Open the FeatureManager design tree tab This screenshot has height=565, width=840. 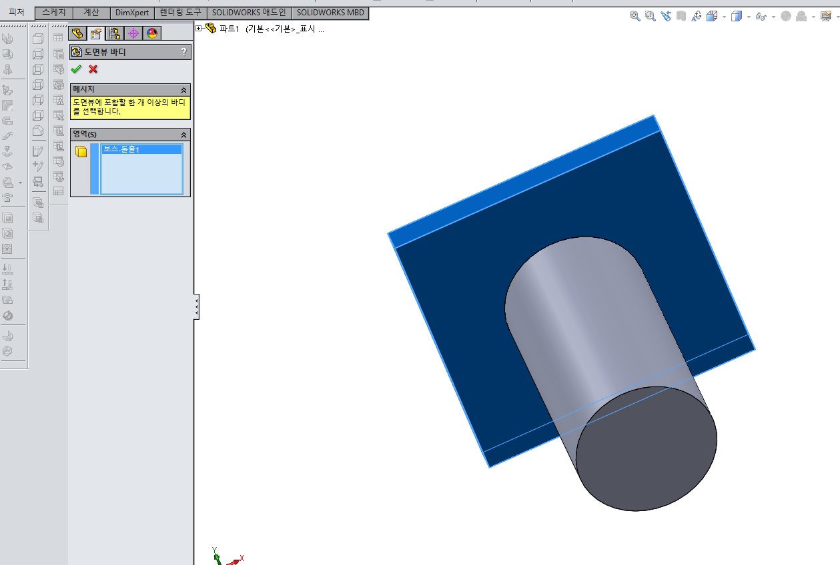point(77,33)
